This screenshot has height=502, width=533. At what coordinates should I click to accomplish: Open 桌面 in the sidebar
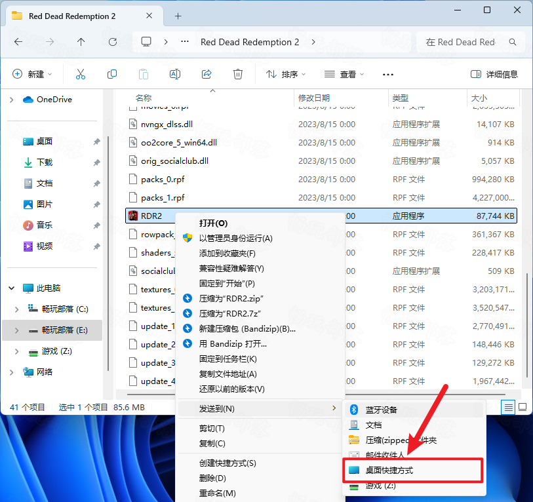click(44, 142)
